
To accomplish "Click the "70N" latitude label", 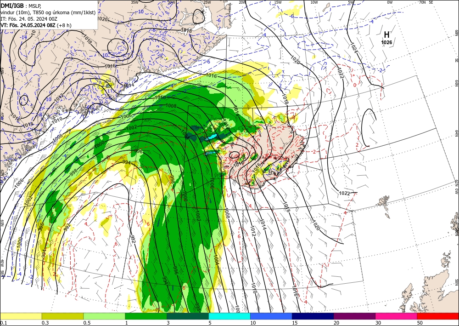I will tap(422, 2).
